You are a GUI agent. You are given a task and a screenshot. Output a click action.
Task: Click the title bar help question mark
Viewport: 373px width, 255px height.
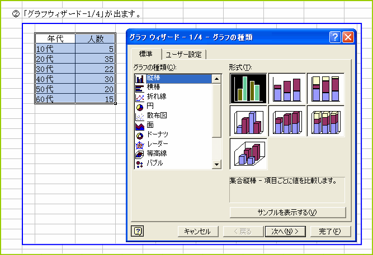[x=335, y=37]
